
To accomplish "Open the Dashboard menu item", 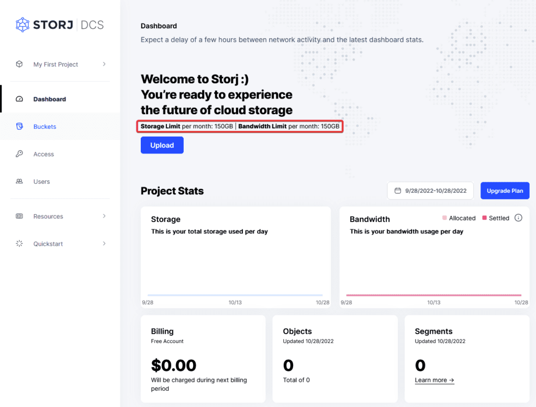I will 60,99.
